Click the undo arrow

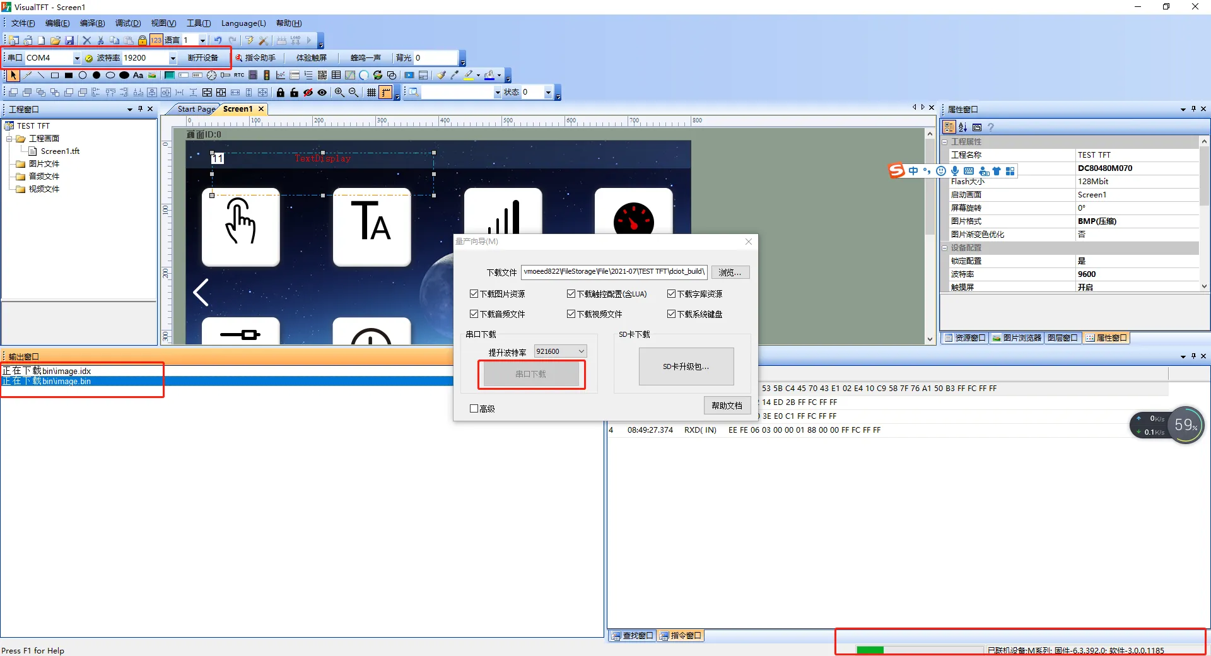(218, 40)
